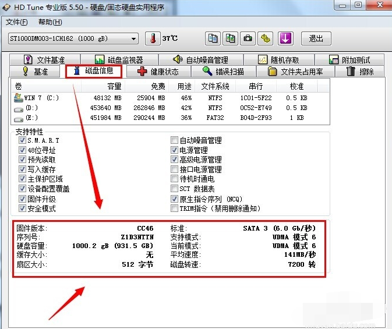
Task: Select the WIN 7 (C:) volume row
Action: coord(38,98)
